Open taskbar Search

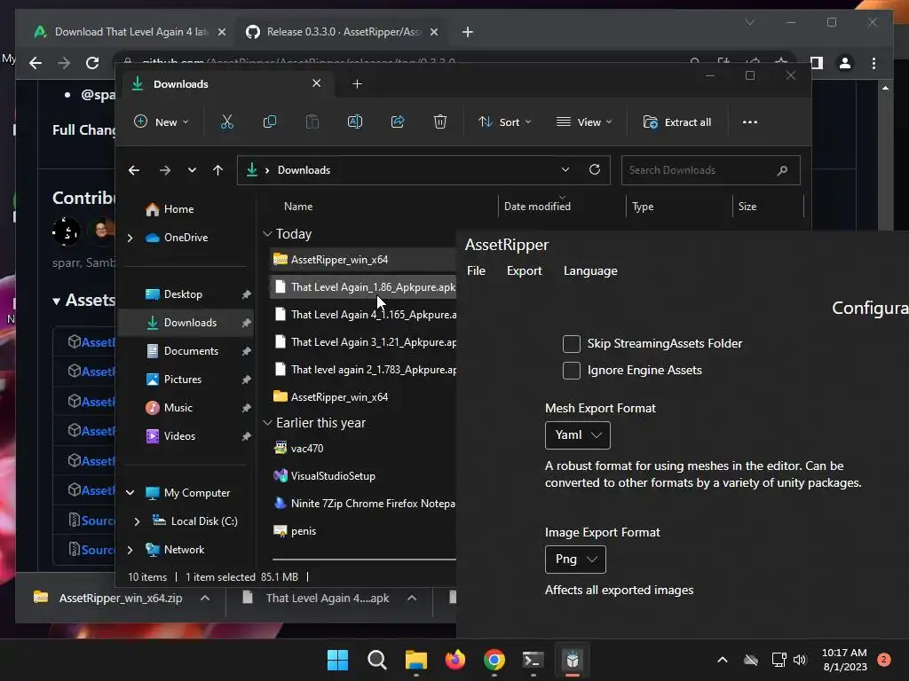point(376,660)
